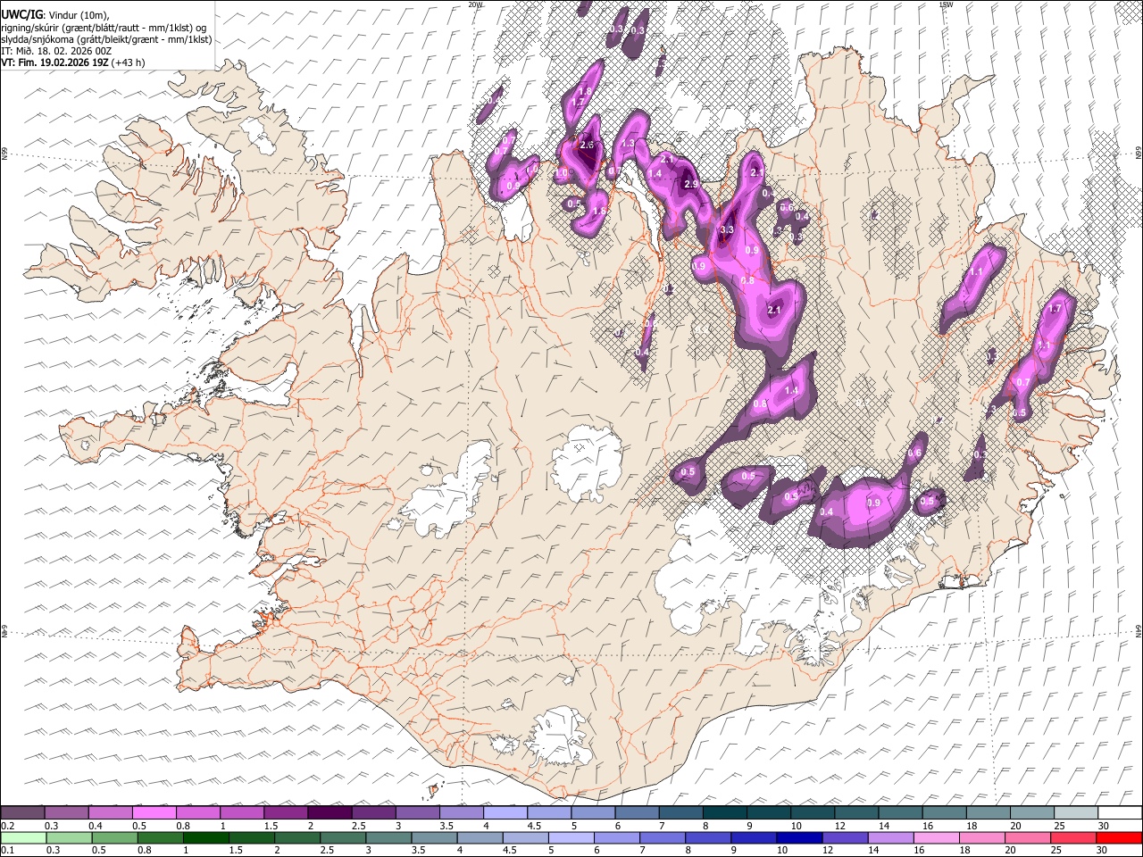Click the purple-blue 12–14 rain swatch
This screenshot has height=857, width=1143.
click(845, 838)
